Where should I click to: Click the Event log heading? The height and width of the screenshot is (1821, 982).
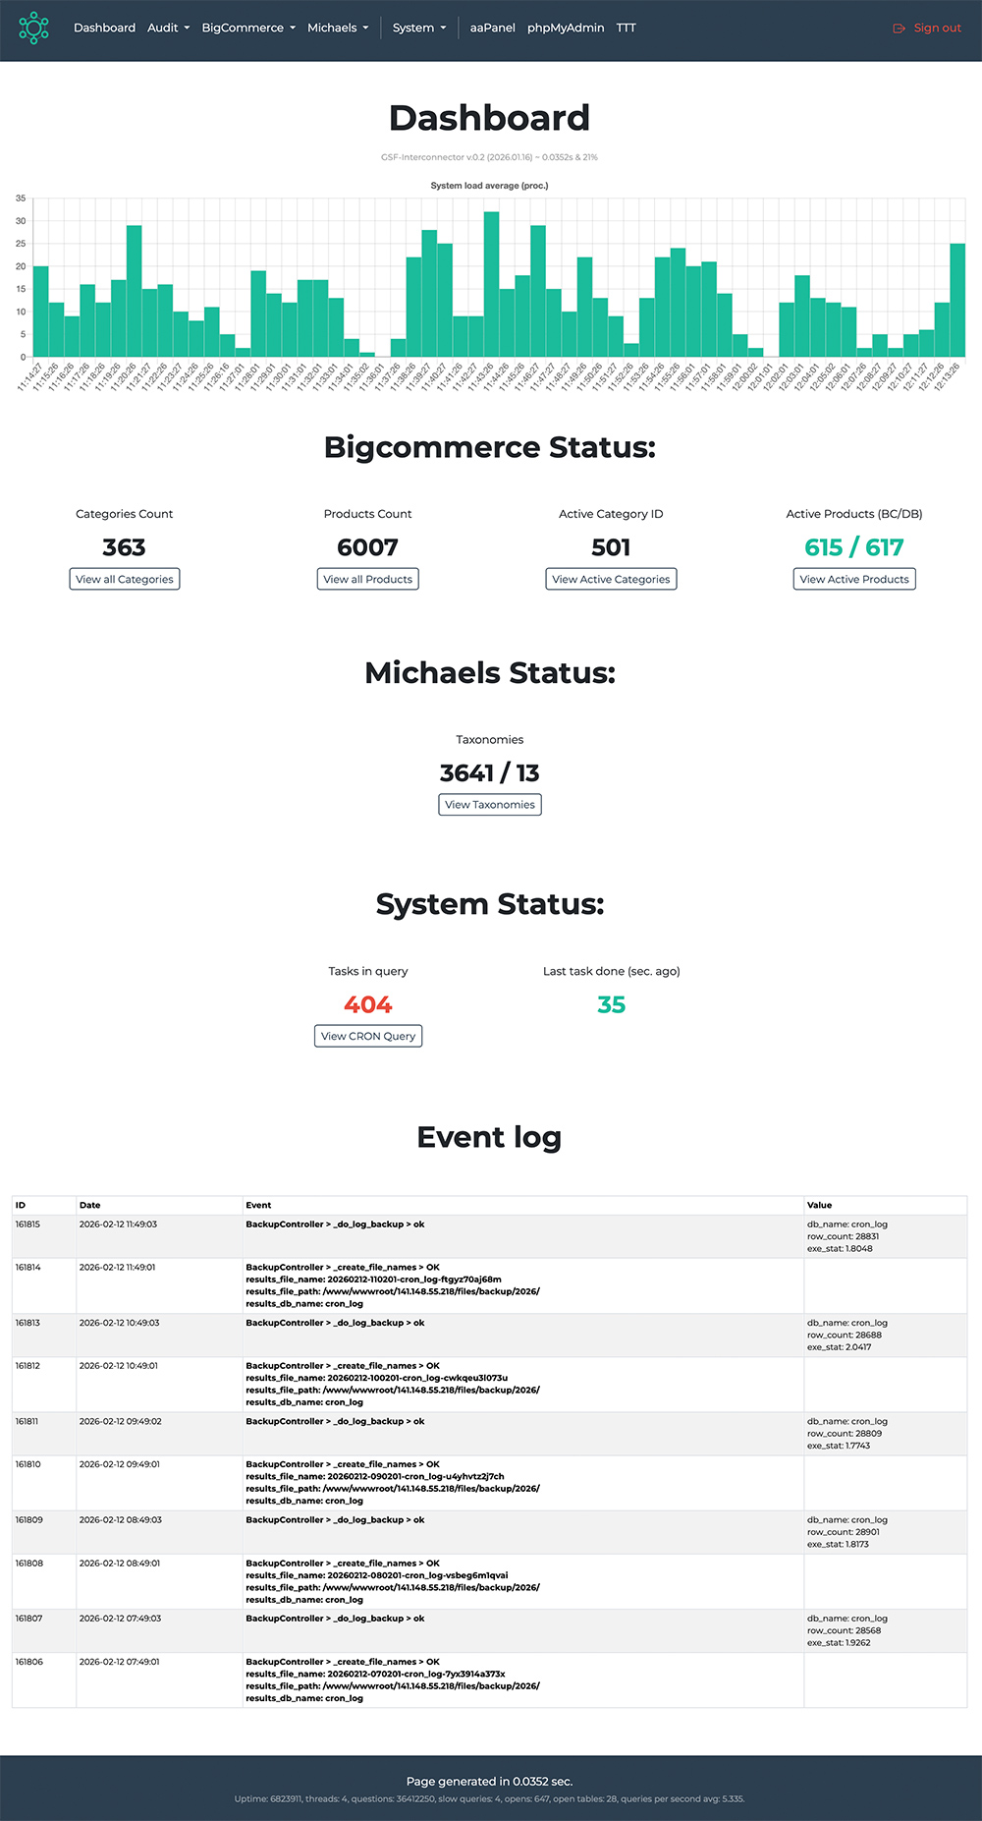[x=490, y=1137]
